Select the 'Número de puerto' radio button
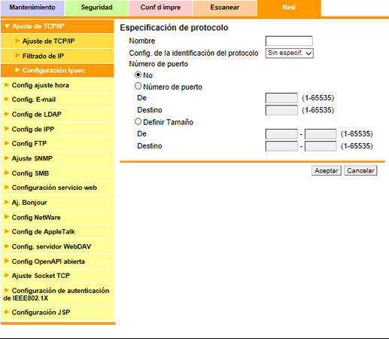Image resolution: width=389 pixels, height=339 pixels. 138,86
